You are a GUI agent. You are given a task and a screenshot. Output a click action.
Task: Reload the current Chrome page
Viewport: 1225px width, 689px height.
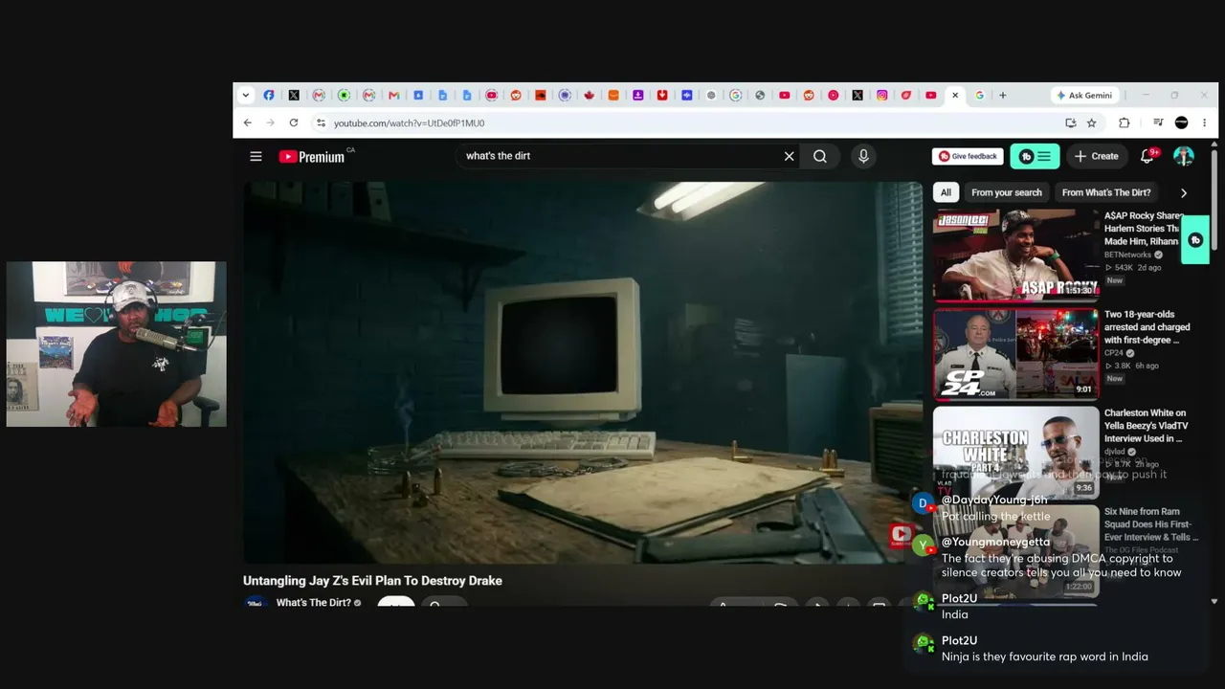pyautogui.click(x=294, y=122)
